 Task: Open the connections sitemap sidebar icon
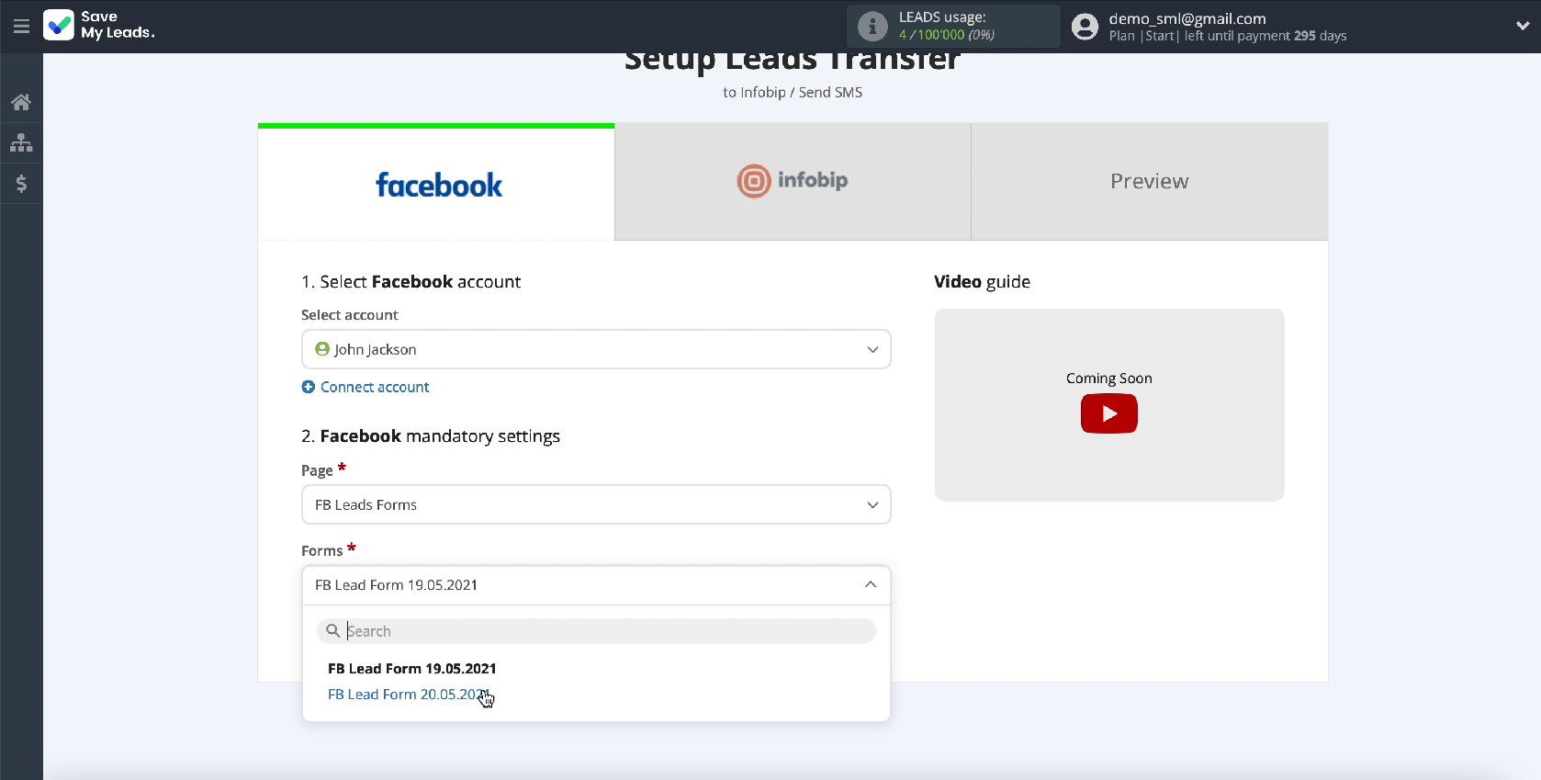click(x=21, y=142)
